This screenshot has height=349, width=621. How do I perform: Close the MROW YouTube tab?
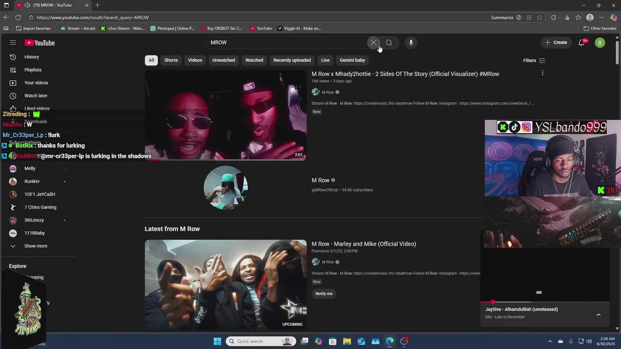(x=87, y=5)
